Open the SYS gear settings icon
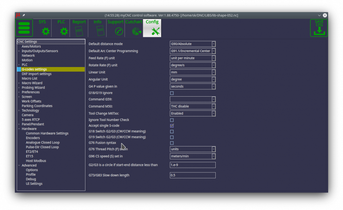 pyautogui.click(x=45, y=31)
